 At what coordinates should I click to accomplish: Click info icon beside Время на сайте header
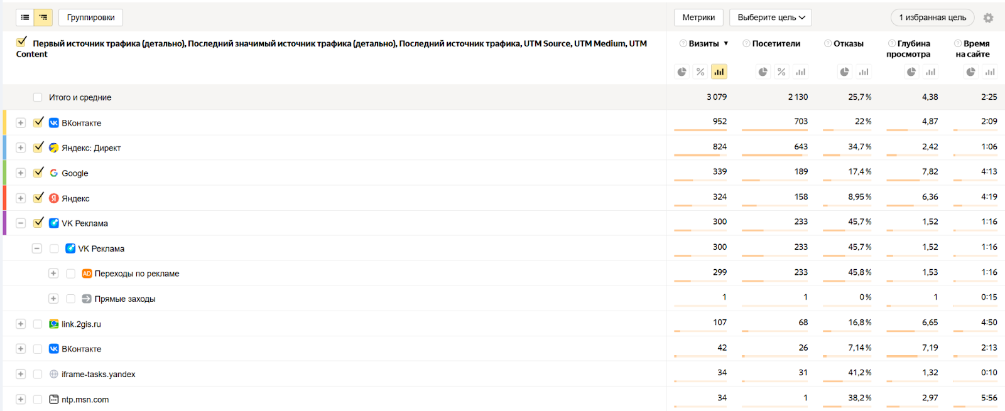pos(958,43)
